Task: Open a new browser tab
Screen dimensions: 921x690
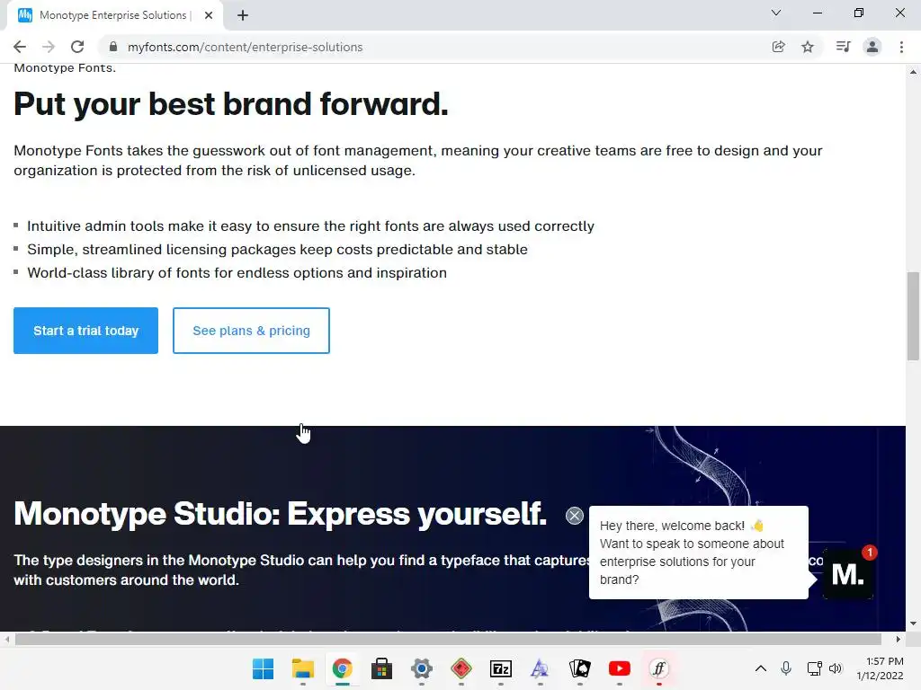Action: 243,16
